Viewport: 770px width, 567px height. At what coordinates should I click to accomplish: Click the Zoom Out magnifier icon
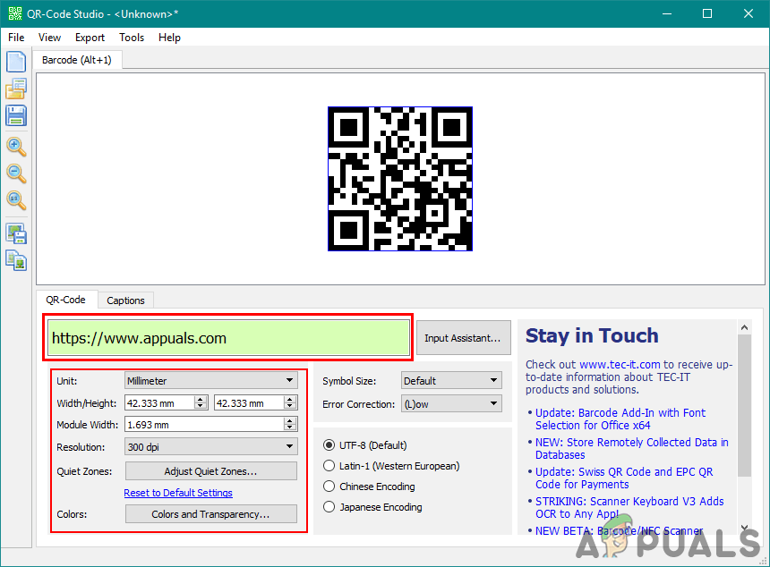16,173
